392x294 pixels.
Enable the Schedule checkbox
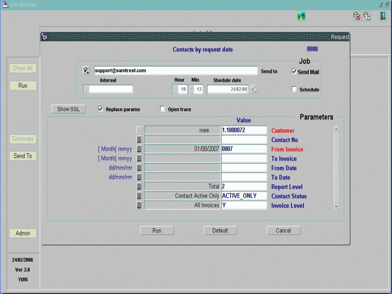[294, 90]
